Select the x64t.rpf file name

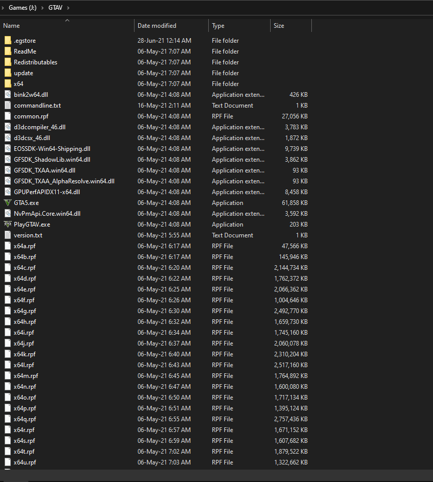coord(24,451)
